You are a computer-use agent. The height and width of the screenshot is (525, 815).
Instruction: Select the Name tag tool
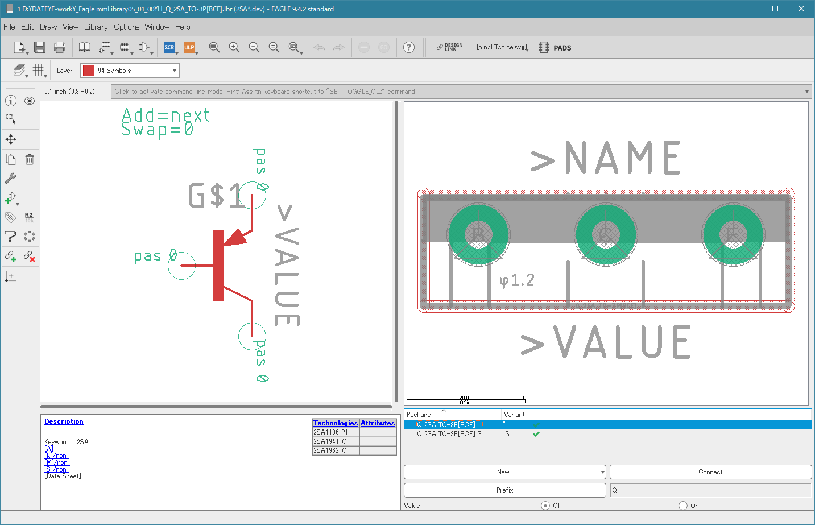coord(11,217)
